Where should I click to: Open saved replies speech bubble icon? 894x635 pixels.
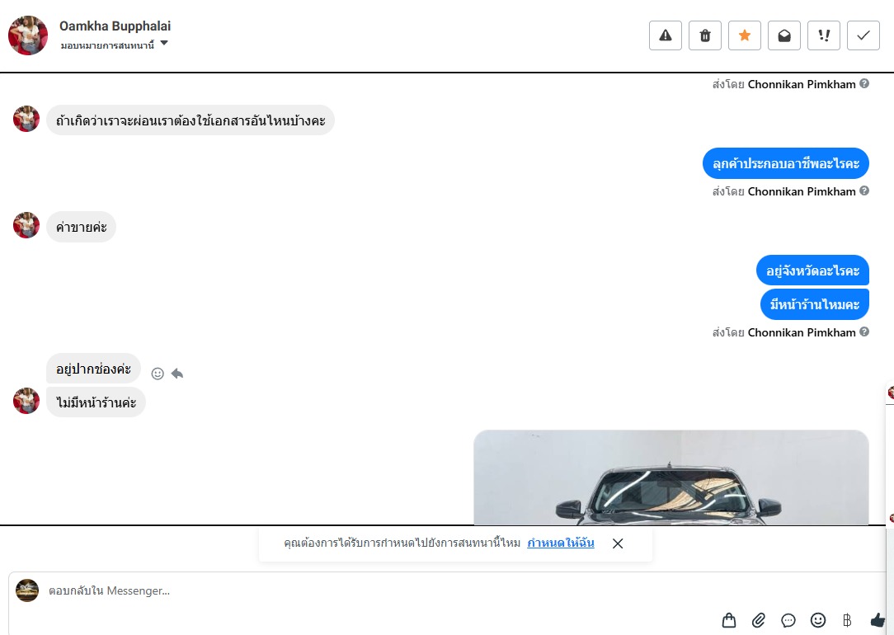click(788, 620)
